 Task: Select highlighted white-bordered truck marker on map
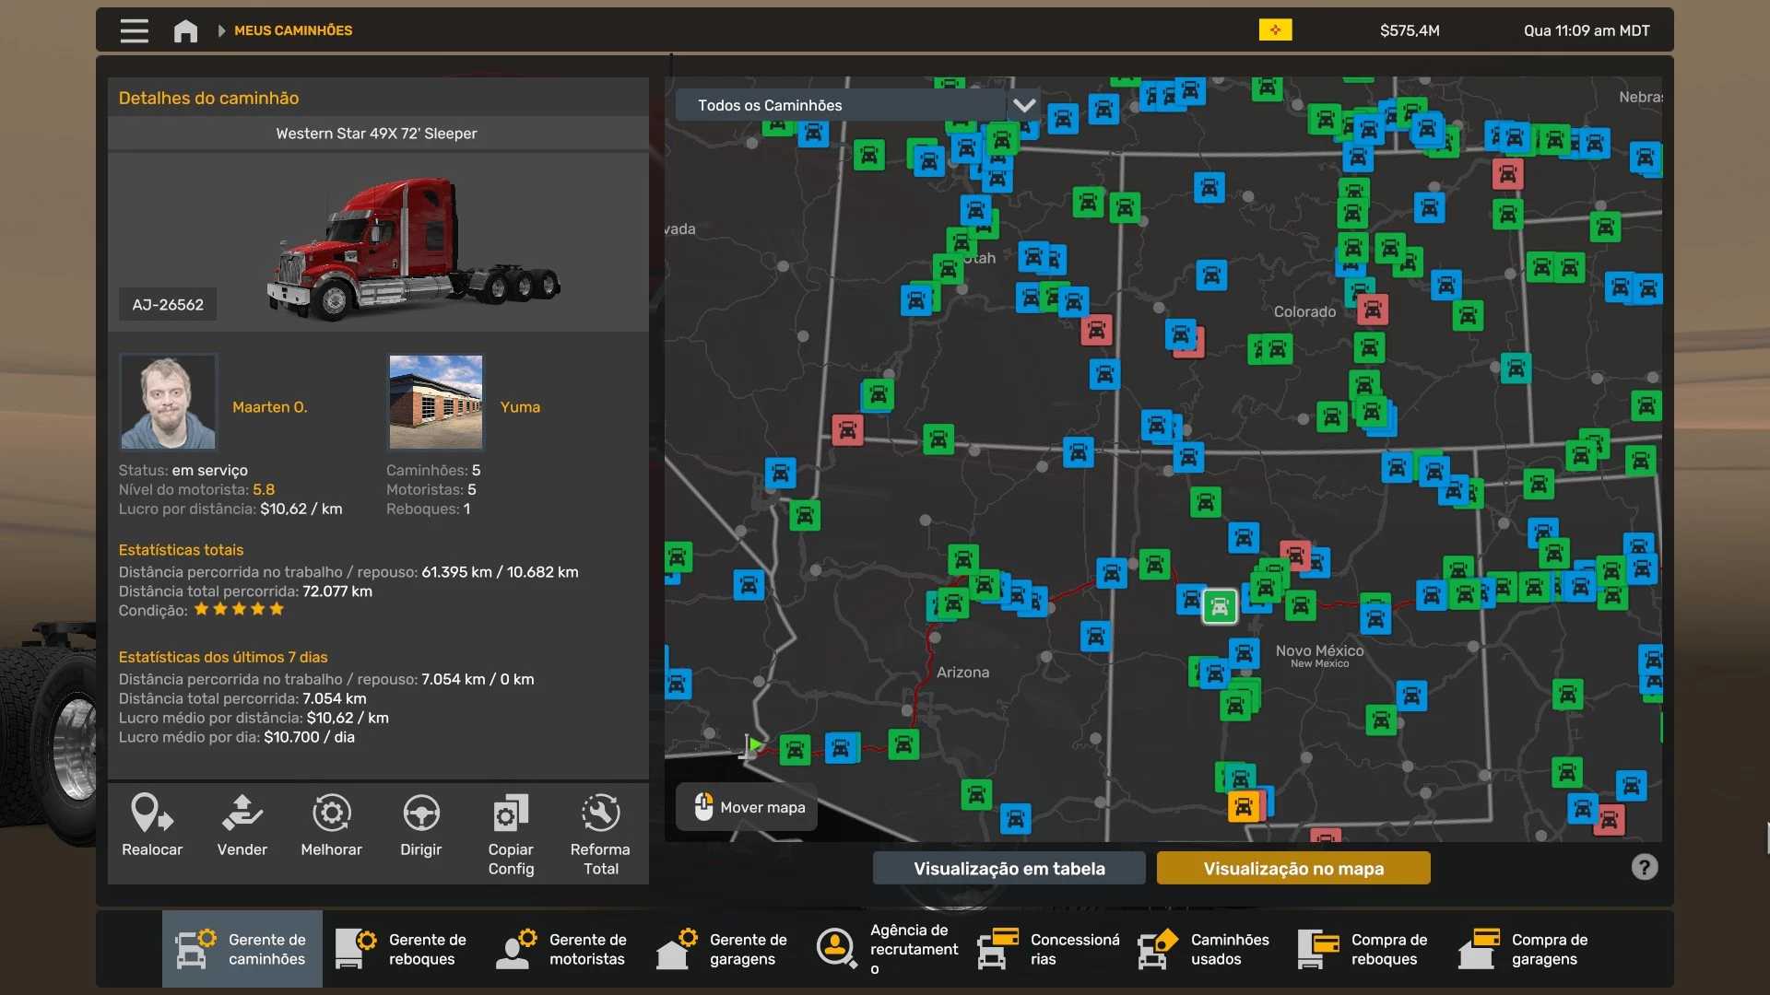coord(1219,607)
